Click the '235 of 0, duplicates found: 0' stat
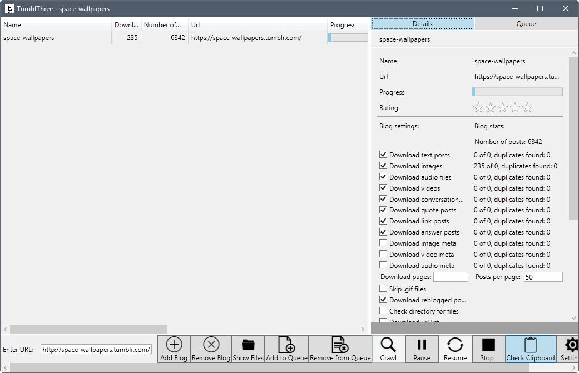This screenshot has height=373, width=579. tap(516, 166)
